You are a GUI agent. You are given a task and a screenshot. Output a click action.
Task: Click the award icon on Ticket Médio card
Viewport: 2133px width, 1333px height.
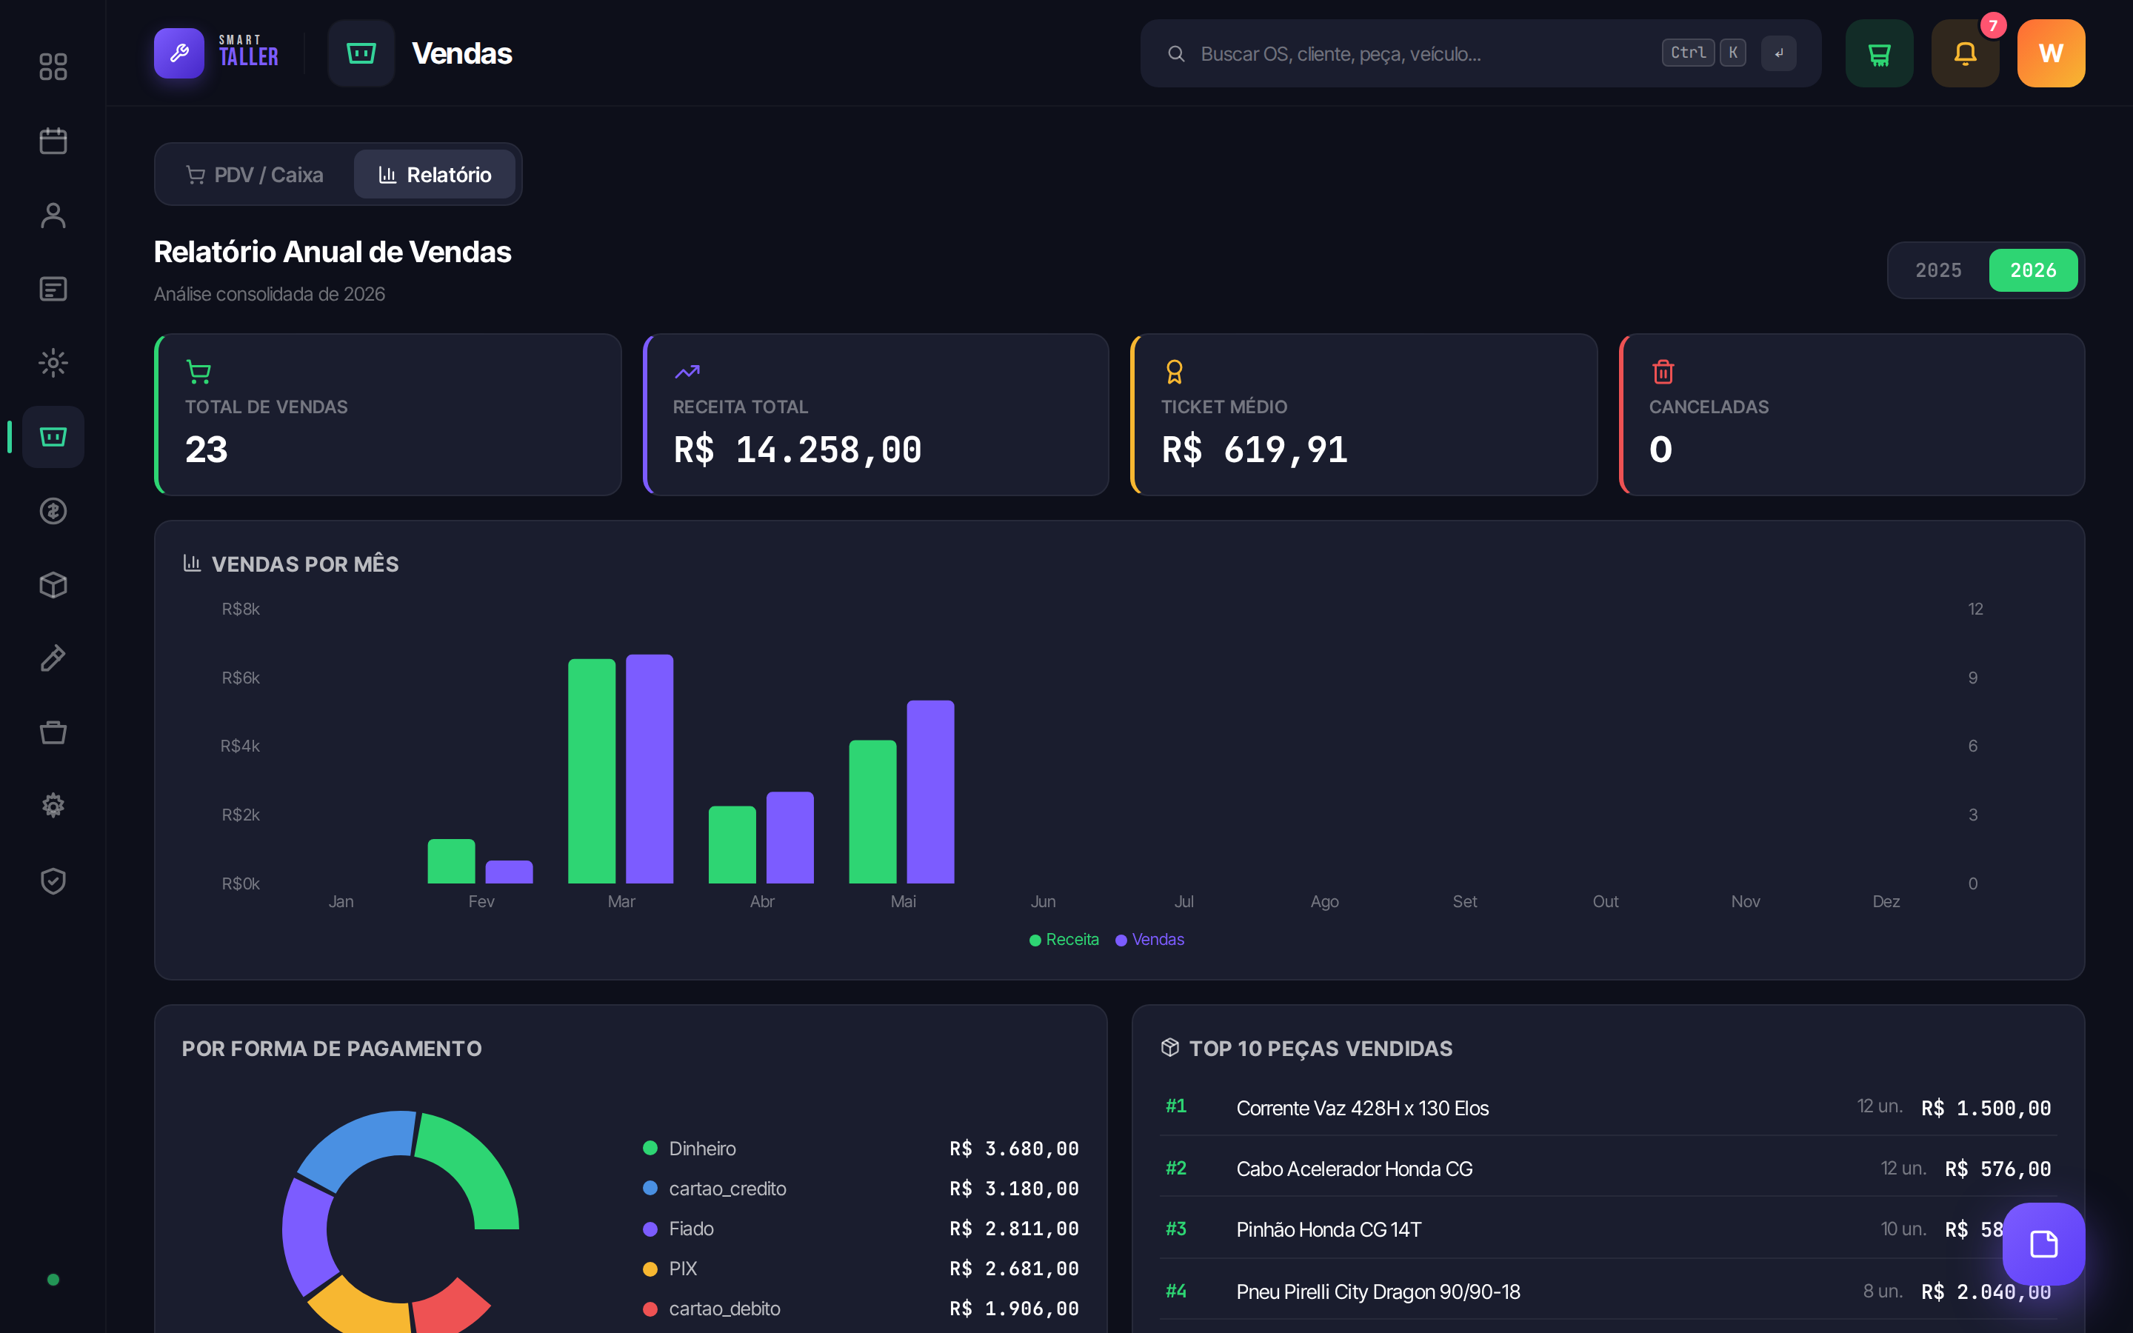1174,372
